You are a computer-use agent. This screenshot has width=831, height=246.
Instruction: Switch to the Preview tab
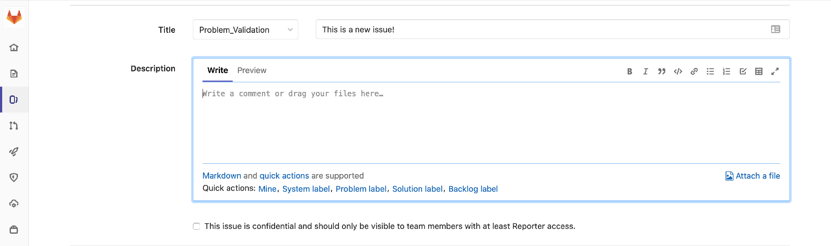251,70
